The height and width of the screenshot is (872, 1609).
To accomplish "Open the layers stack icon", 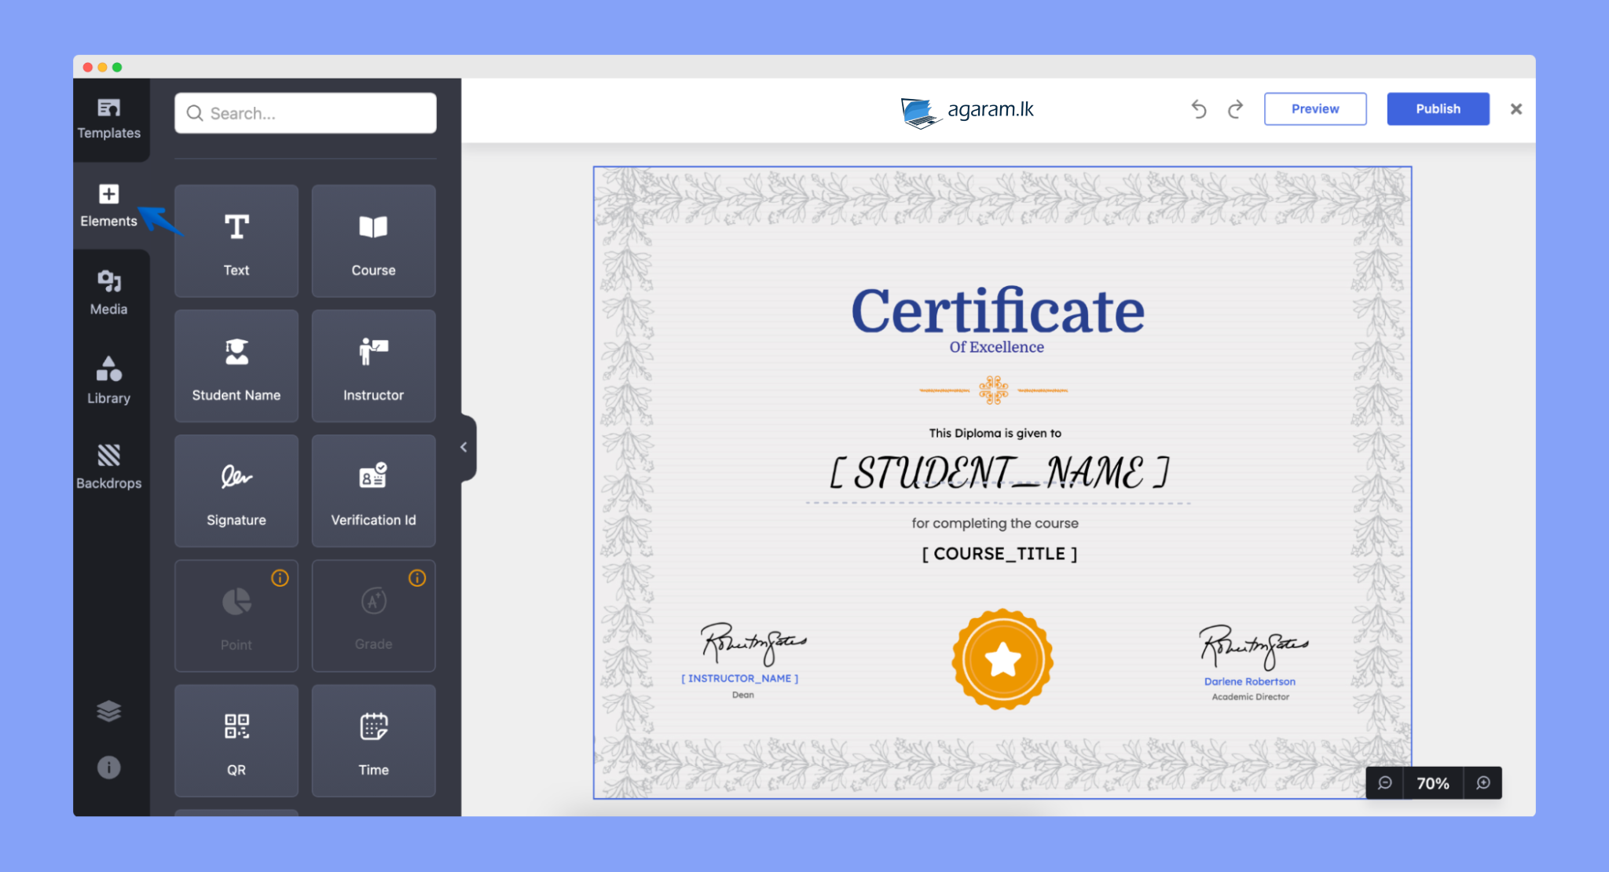I will [109, 711].
